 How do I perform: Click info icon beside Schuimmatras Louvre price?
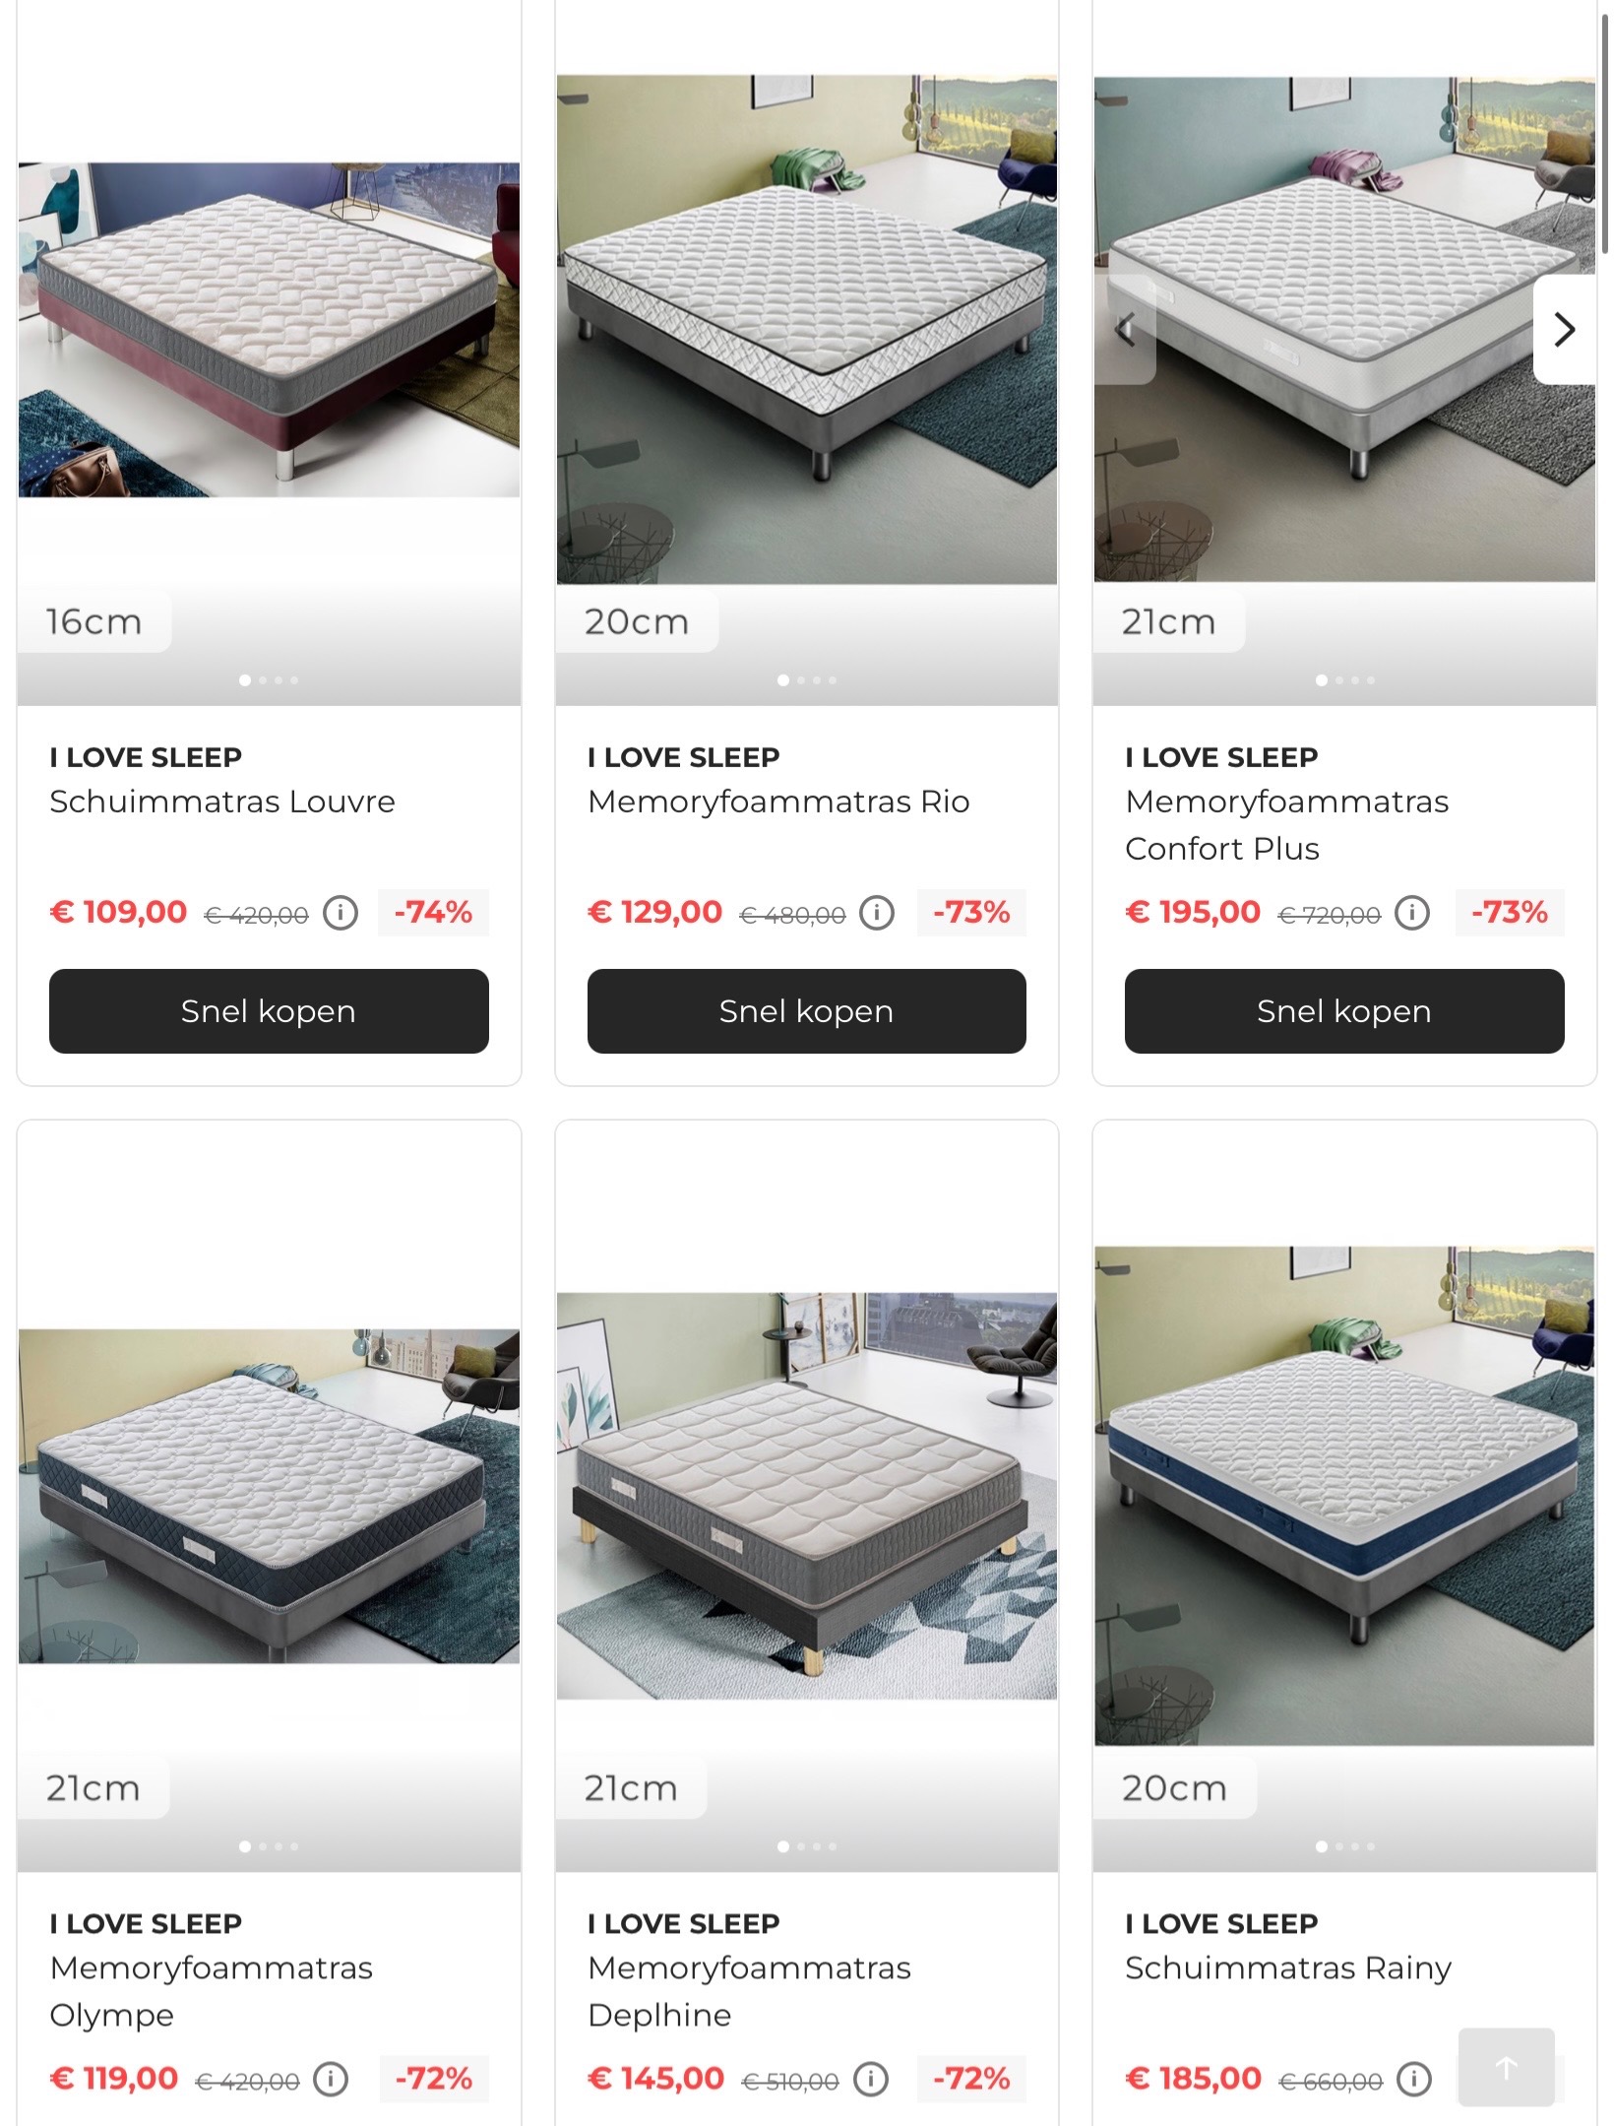(x=341, y=913)
